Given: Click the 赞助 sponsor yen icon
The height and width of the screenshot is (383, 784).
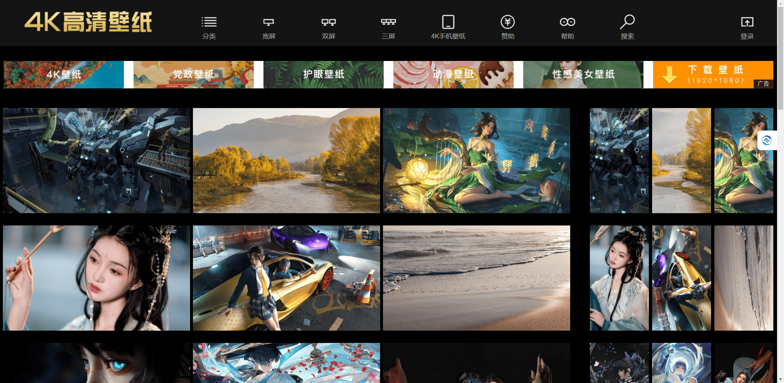Looking at the screenshot, I should coord(508,23).
